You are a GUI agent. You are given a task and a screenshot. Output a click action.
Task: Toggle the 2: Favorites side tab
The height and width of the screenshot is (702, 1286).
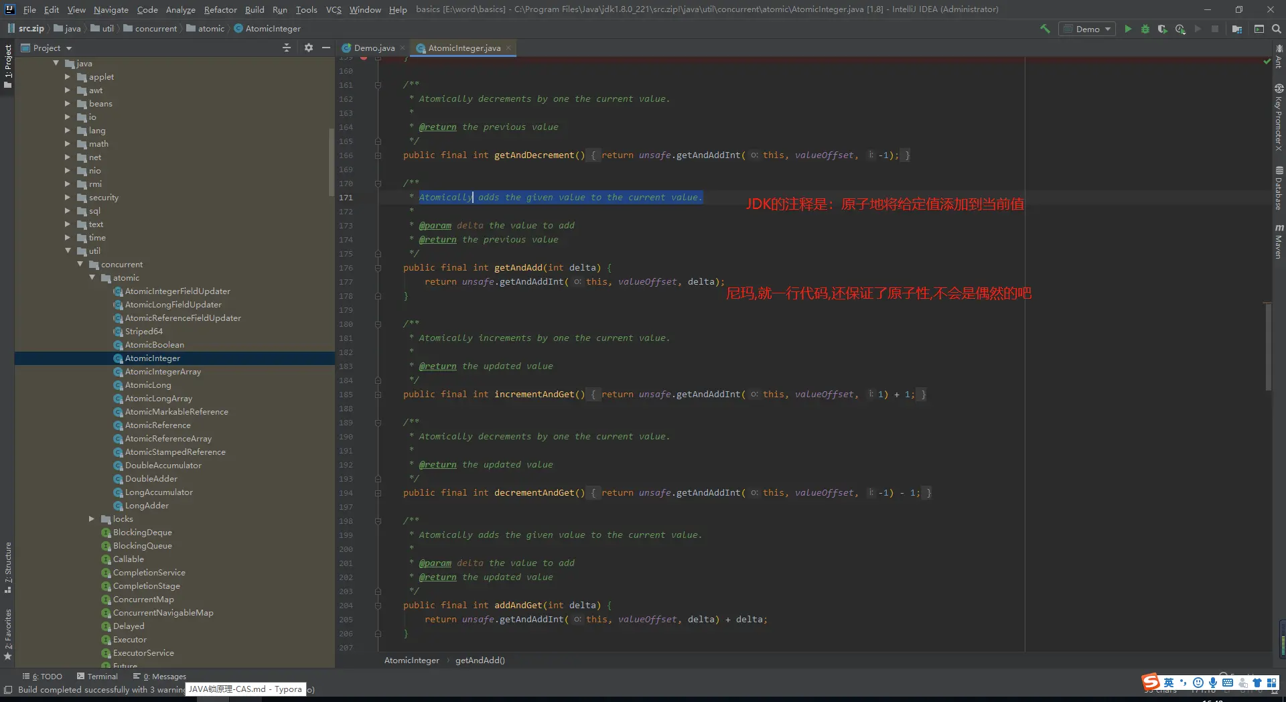point(7,634)
